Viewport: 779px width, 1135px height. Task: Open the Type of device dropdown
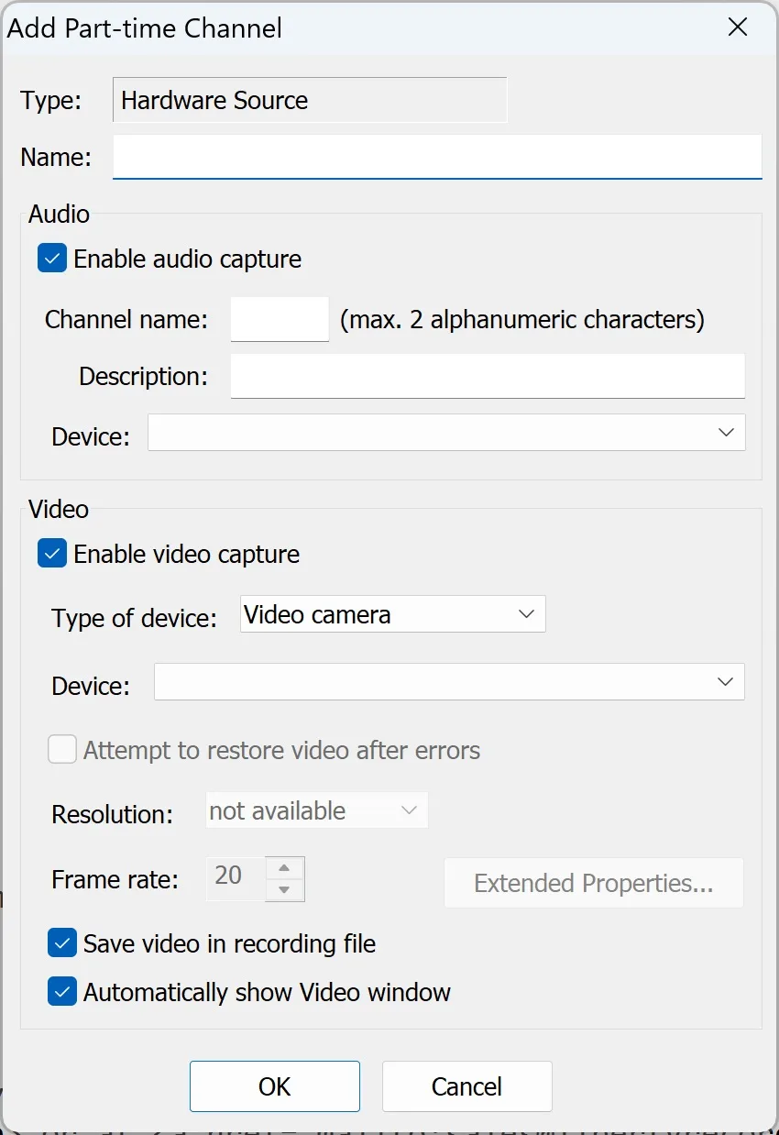pyautogui.click(x=393, y=614)
